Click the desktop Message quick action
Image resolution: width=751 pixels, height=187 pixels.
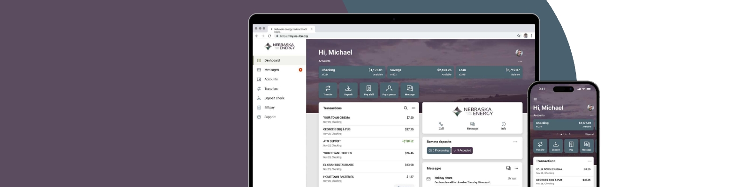pyautogui.click(x=410, y=90)
